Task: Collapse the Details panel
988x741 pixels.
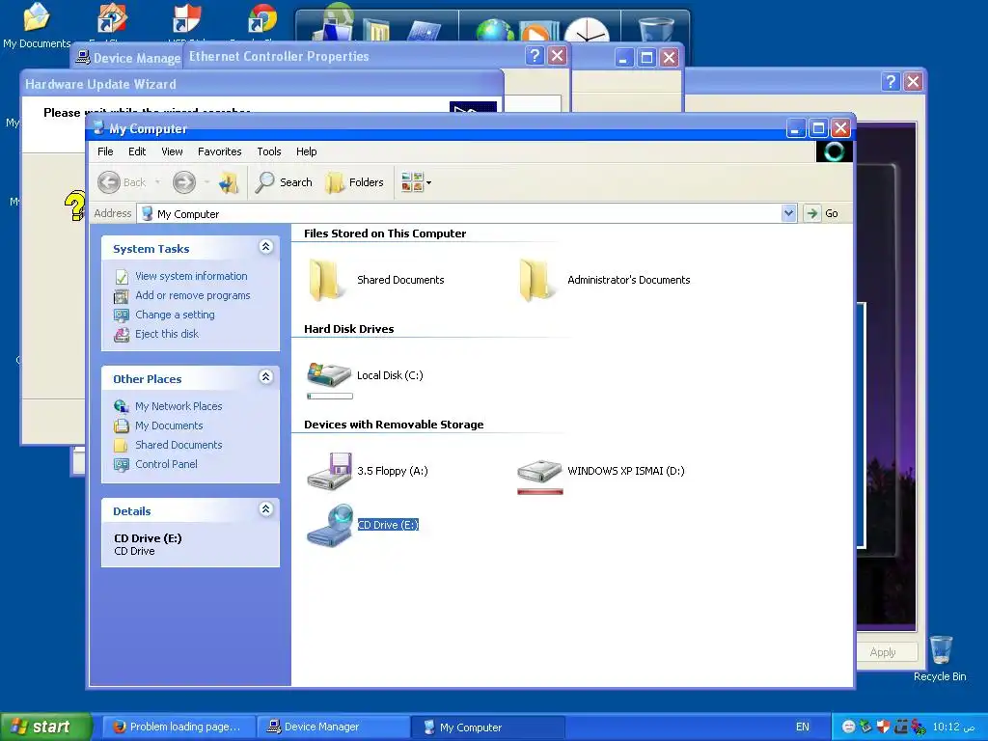Action: coord(266,509)
